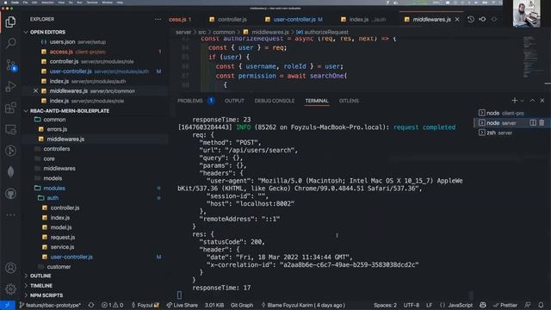551x310 pixels.
Task: Open the Accounts menu icon
Action: [10, 268]
